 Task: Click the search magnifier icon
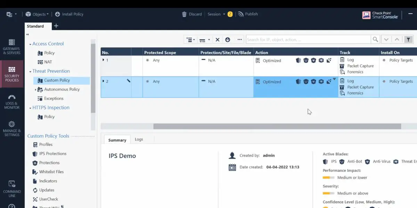click(x=375, y=40)
